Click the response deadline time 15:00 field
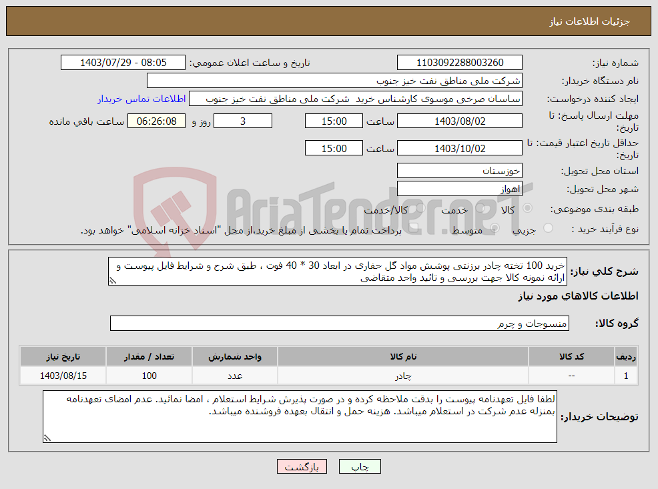Screen dimensions: 658x489 [x=334, y=121]
